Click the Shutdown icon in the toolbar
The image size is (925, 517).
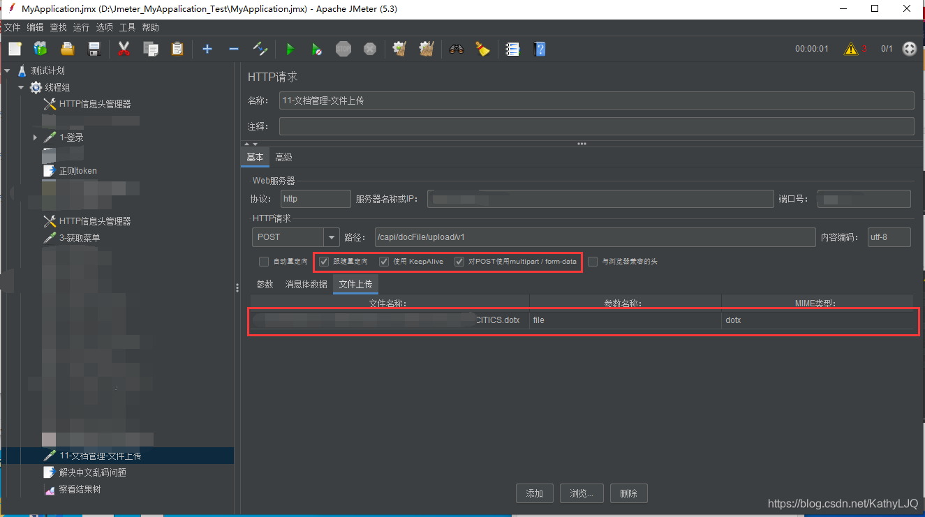click(x=370, y=49)
